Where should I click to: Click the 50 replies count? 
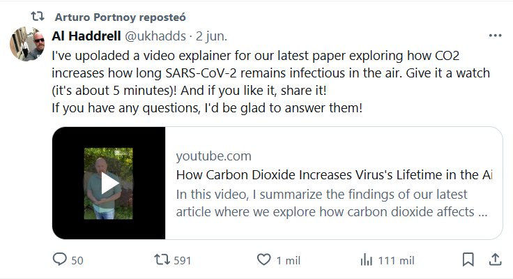coord(77,261)
